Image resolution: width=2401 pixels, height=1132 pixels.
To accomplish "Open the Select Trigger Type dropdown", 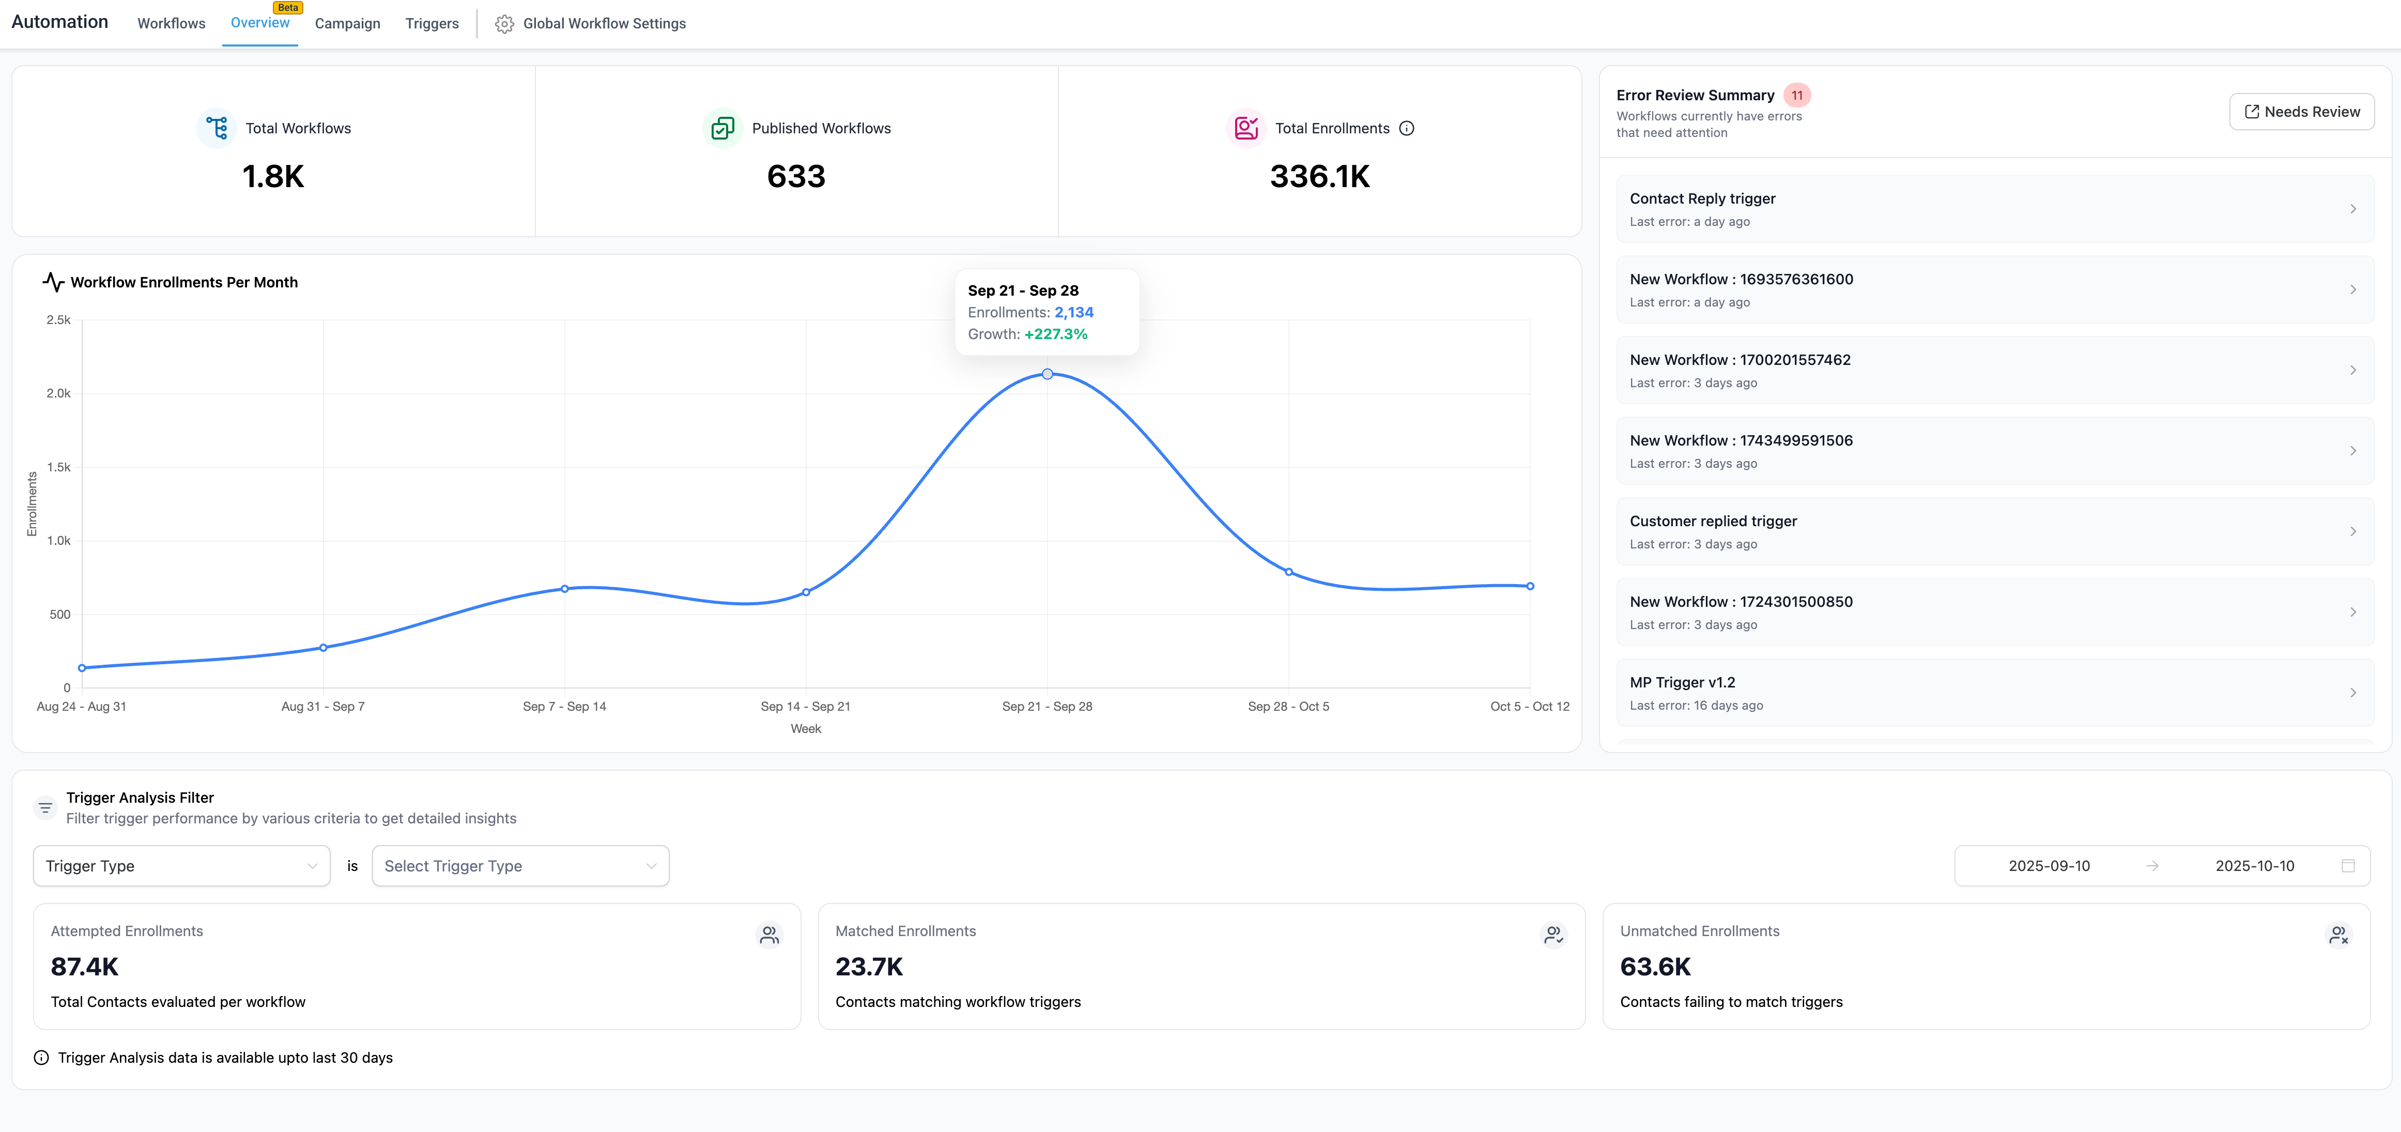I will pos(520,865).
